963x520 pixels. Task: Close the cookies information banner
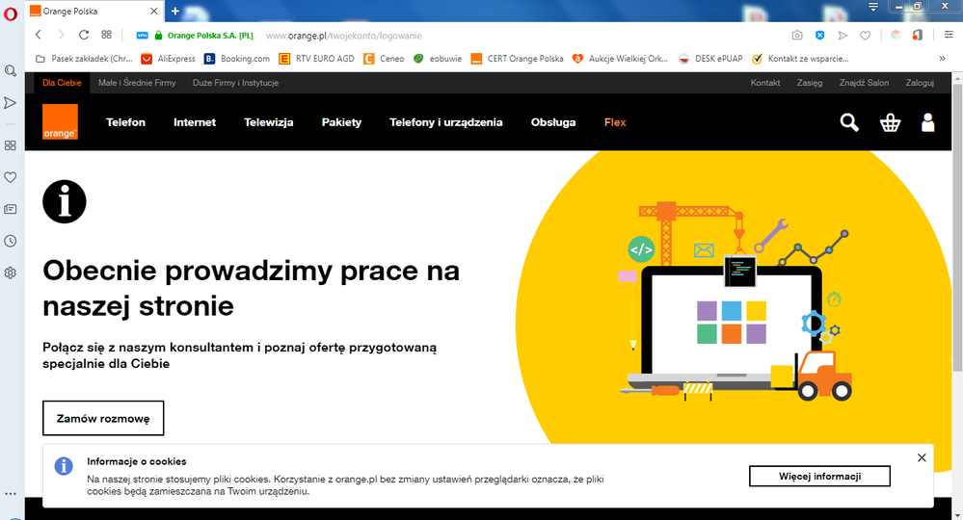click(922, 457)
